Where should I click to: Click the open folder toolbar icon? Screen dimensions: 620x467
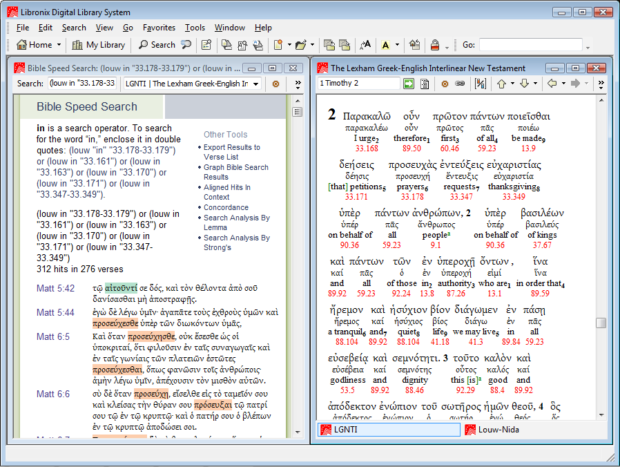301,45
